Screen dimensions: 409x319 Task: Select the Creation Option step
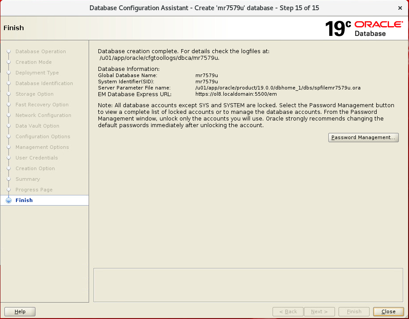click(x=35, y=168)
